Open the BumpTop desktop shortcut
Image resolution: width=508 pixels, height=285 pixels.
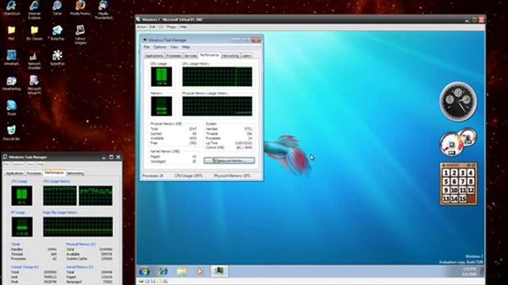(x=57, y=33)
